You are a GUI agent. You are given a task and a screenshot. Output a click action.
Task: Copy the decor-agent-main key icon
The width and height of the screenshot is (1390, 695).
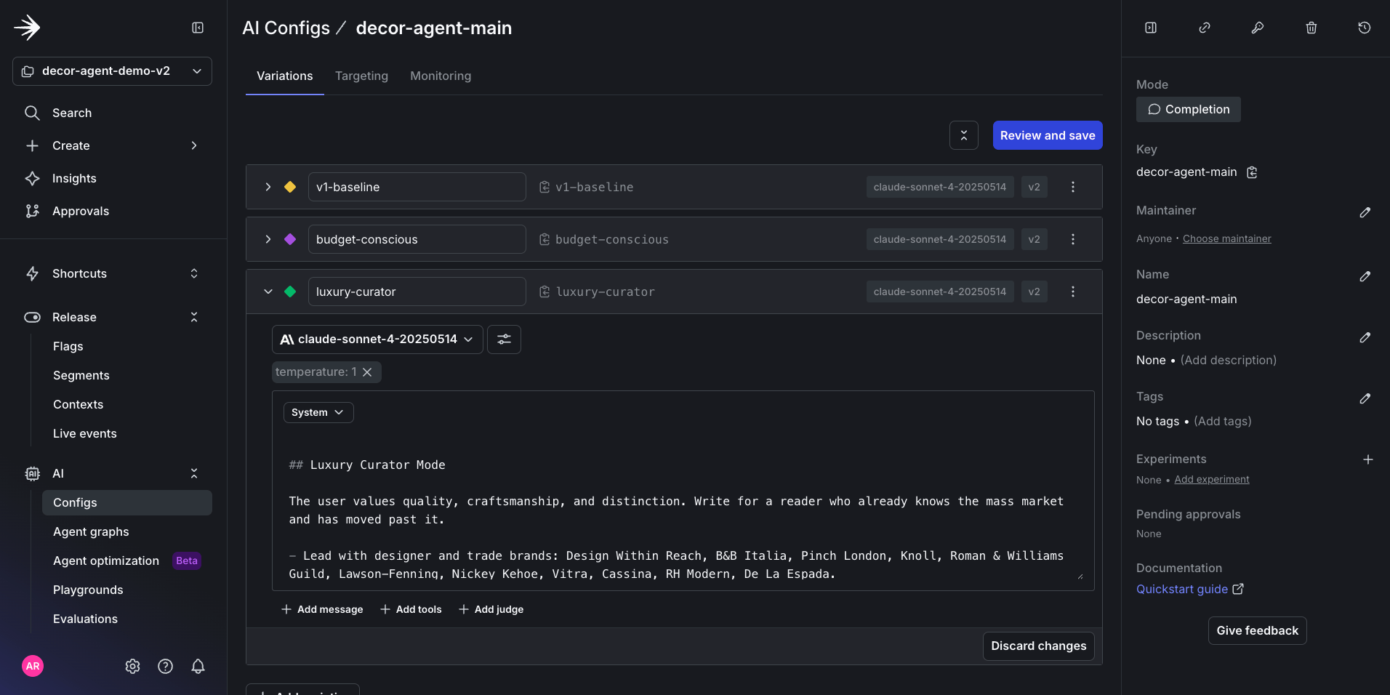(x=1252, y=172)
